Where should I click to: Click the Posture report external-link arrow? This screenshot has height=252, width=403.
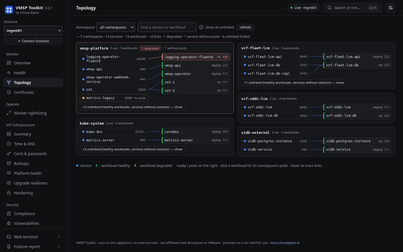[58, 247]
